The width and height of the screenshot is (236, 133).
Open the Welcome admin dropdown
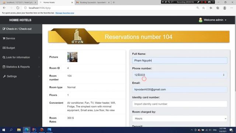pyautogui.click(x=212, y=20)
